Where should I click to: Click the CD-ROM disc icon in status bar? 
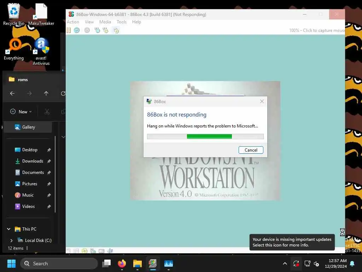click(84, 251)
